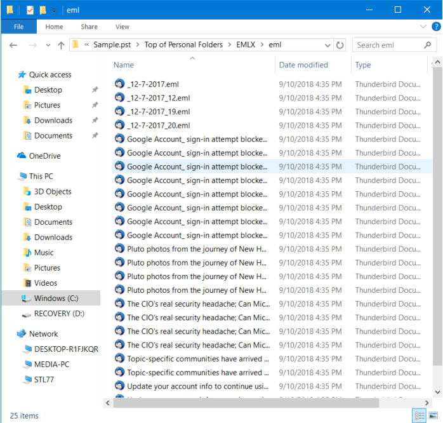Select file _12-7-2017_20.eml
The width and height of the screenshot is (443, 423).
(158, 126)
